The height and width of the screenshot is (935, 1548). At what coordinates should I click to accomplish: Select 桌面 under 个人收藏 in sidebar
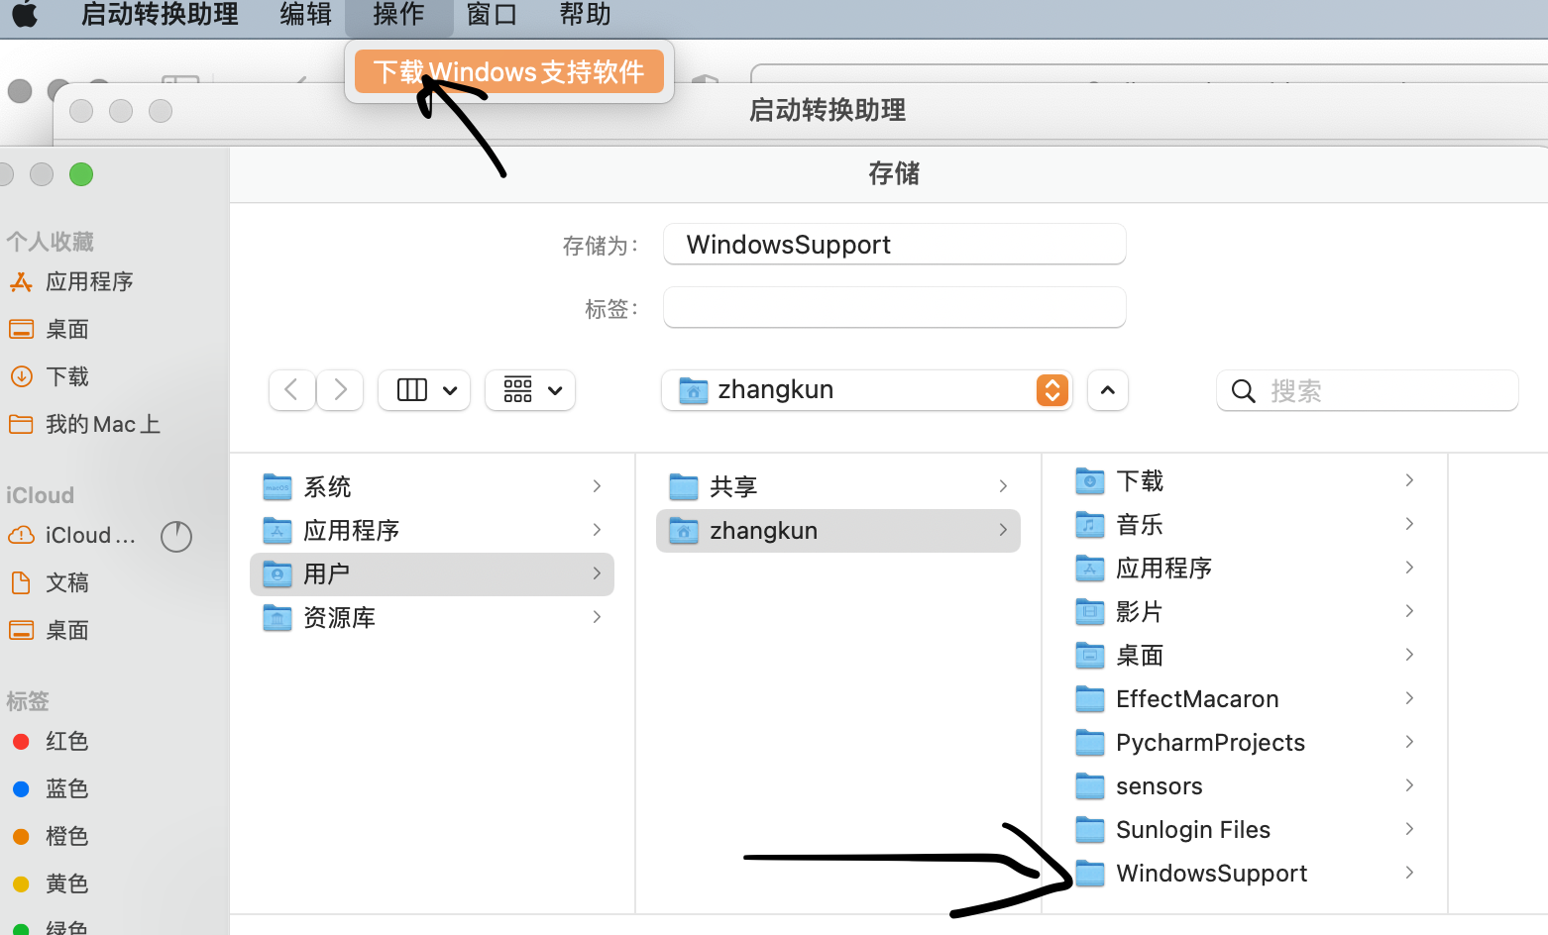pyautogui.click(x=50, y=330)
